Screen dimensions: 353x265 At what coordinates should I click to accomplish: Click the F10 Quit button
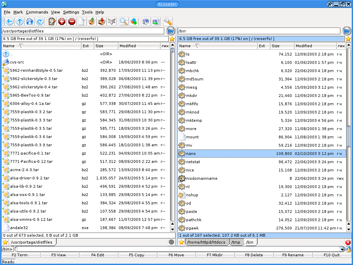coord(332,255)
